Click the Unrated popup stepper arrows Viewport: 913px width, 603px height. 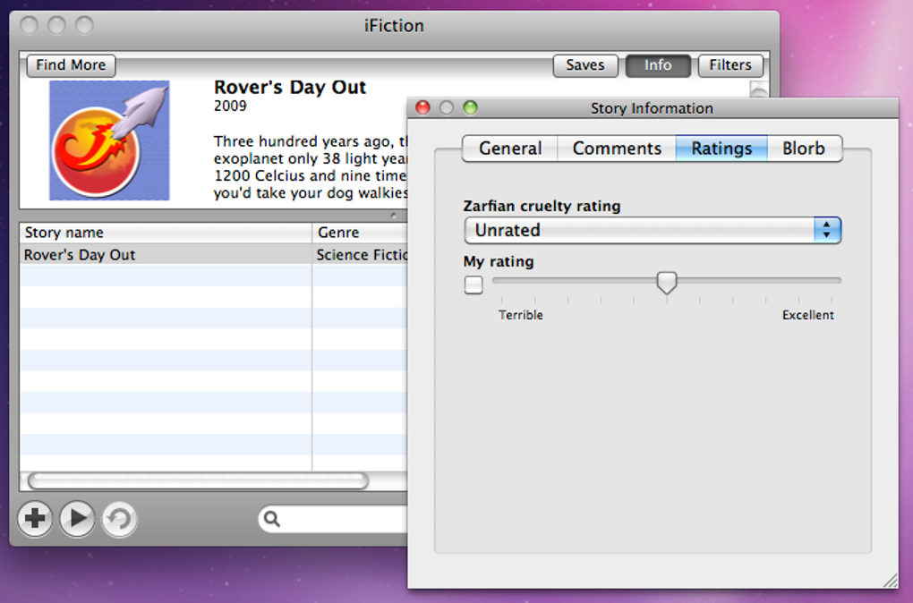(x=827, y=230)
